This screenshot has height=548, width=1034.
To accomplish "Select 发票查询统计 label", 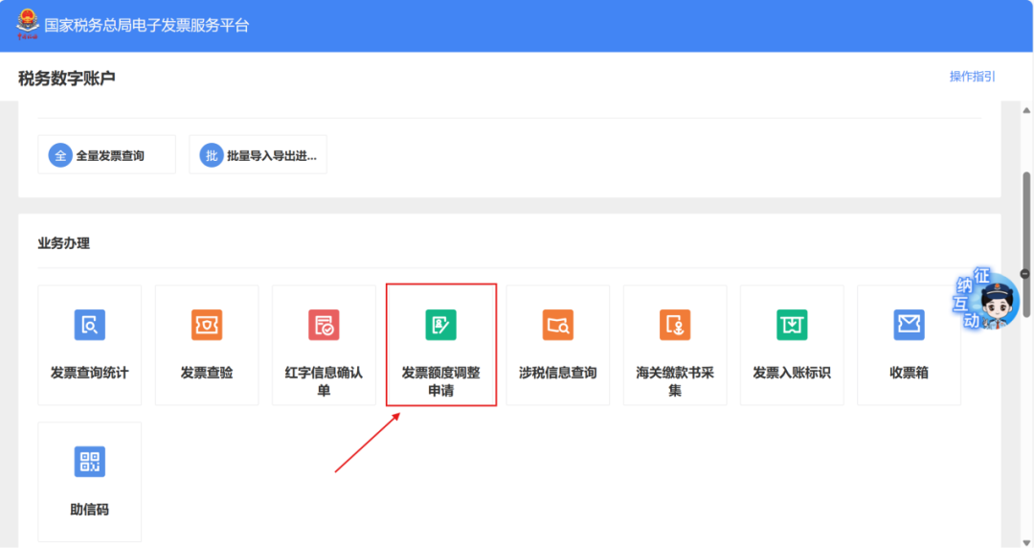I will tap(90, 373).
